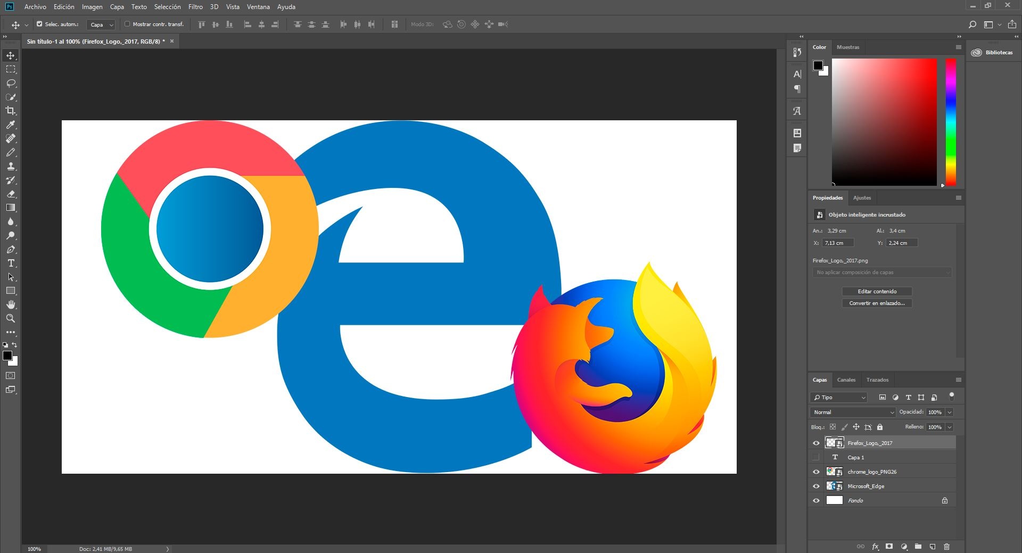The width and height of the screenshot is (1022, 553).
Task: Add a layer mask
Action: pos(889,547)
